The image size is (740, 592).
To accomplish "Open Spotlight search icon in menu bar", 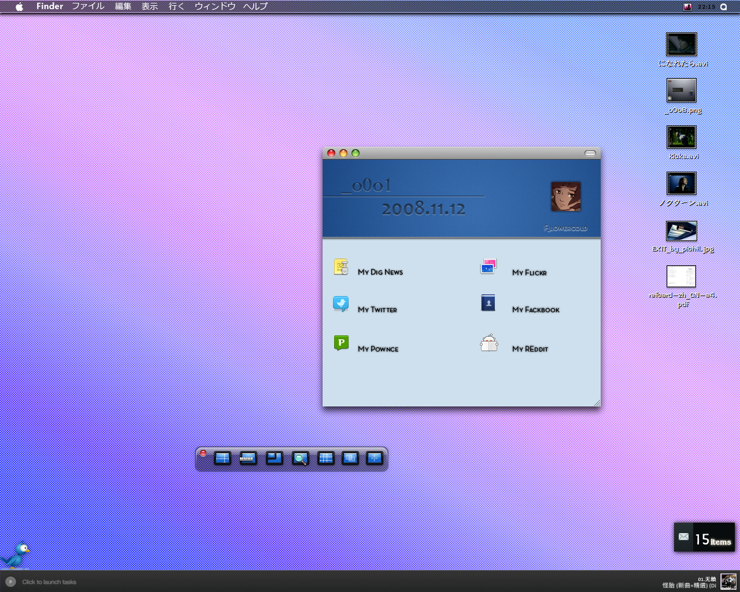I will (x=723, y=7).
